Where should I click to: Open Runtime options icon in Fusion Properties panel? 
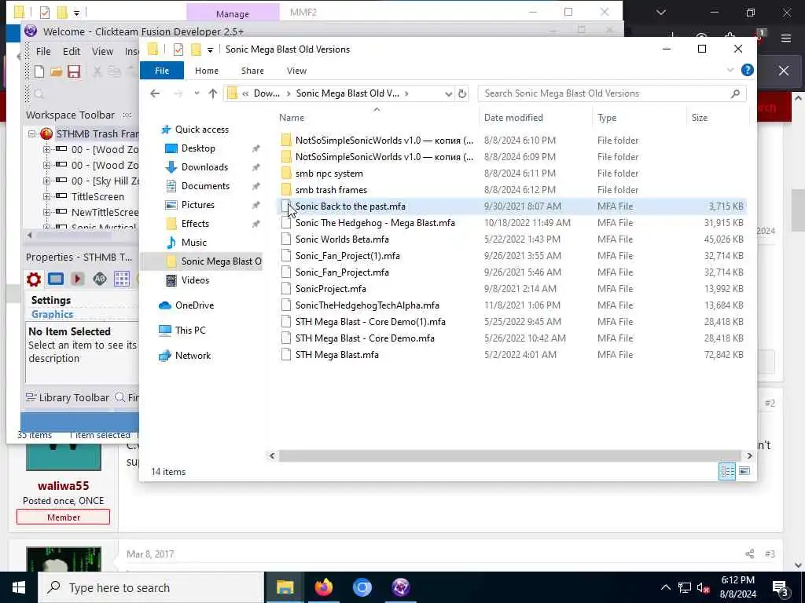[78, 279]
